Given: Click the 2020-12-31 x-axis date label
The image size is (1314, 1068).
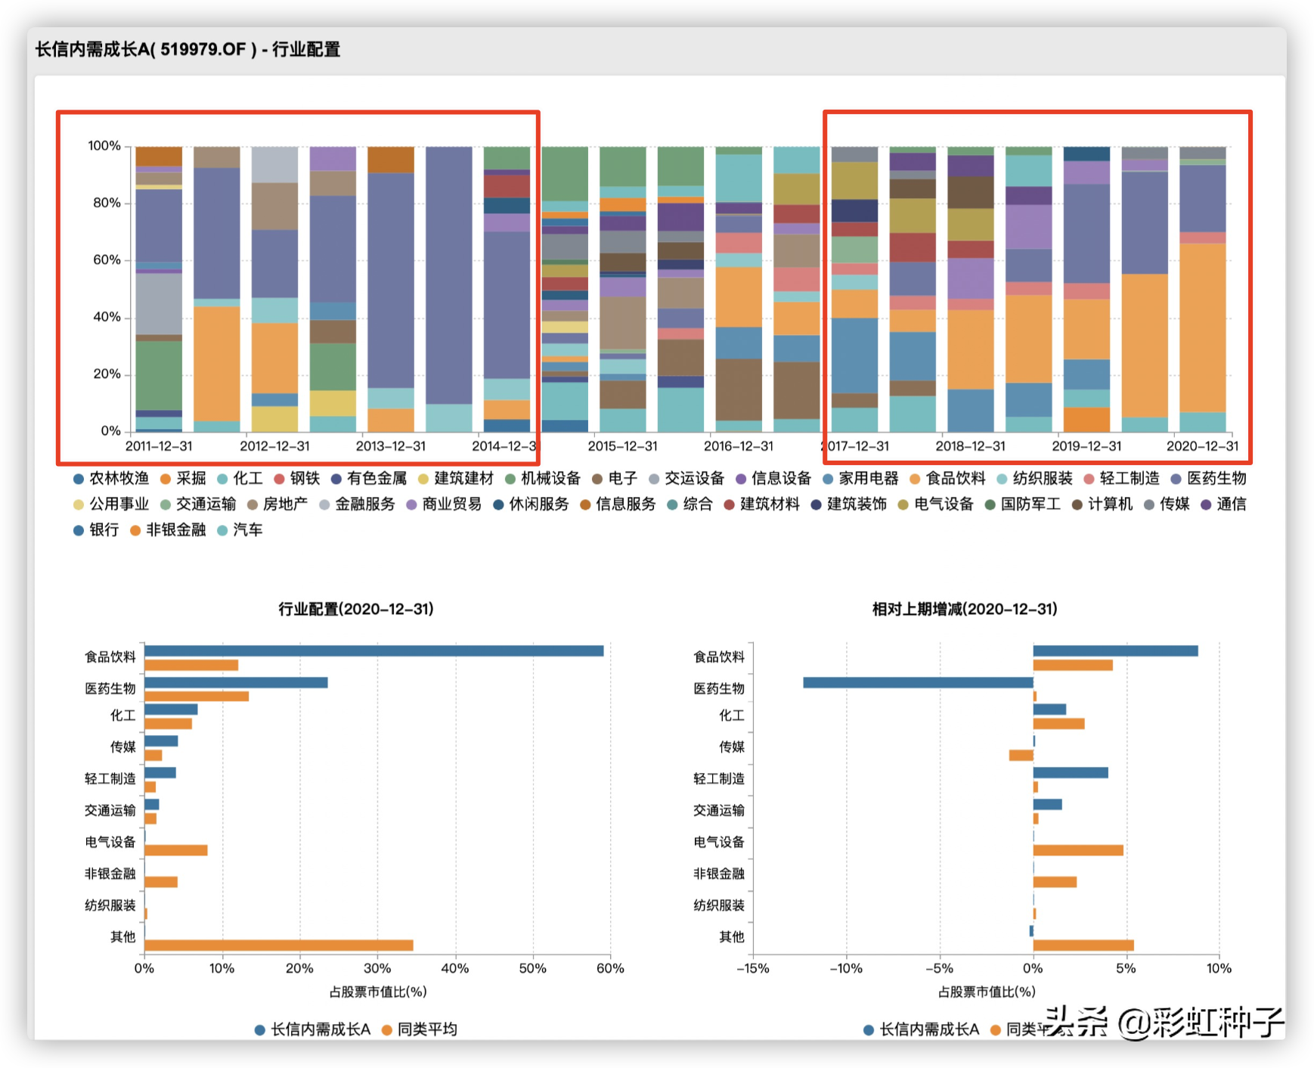Looking at the screenshot, I should pos(1203,446).
